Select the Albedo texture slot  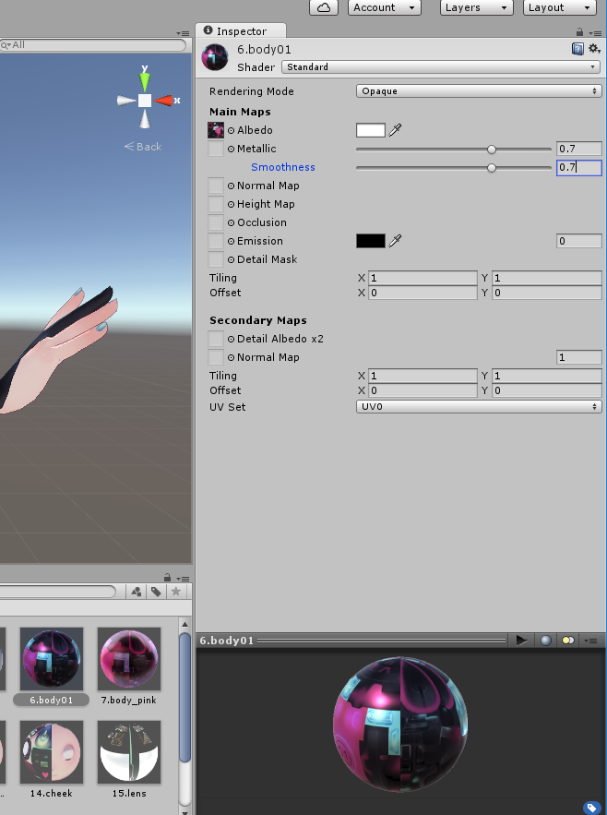click(x=216, y=130)
